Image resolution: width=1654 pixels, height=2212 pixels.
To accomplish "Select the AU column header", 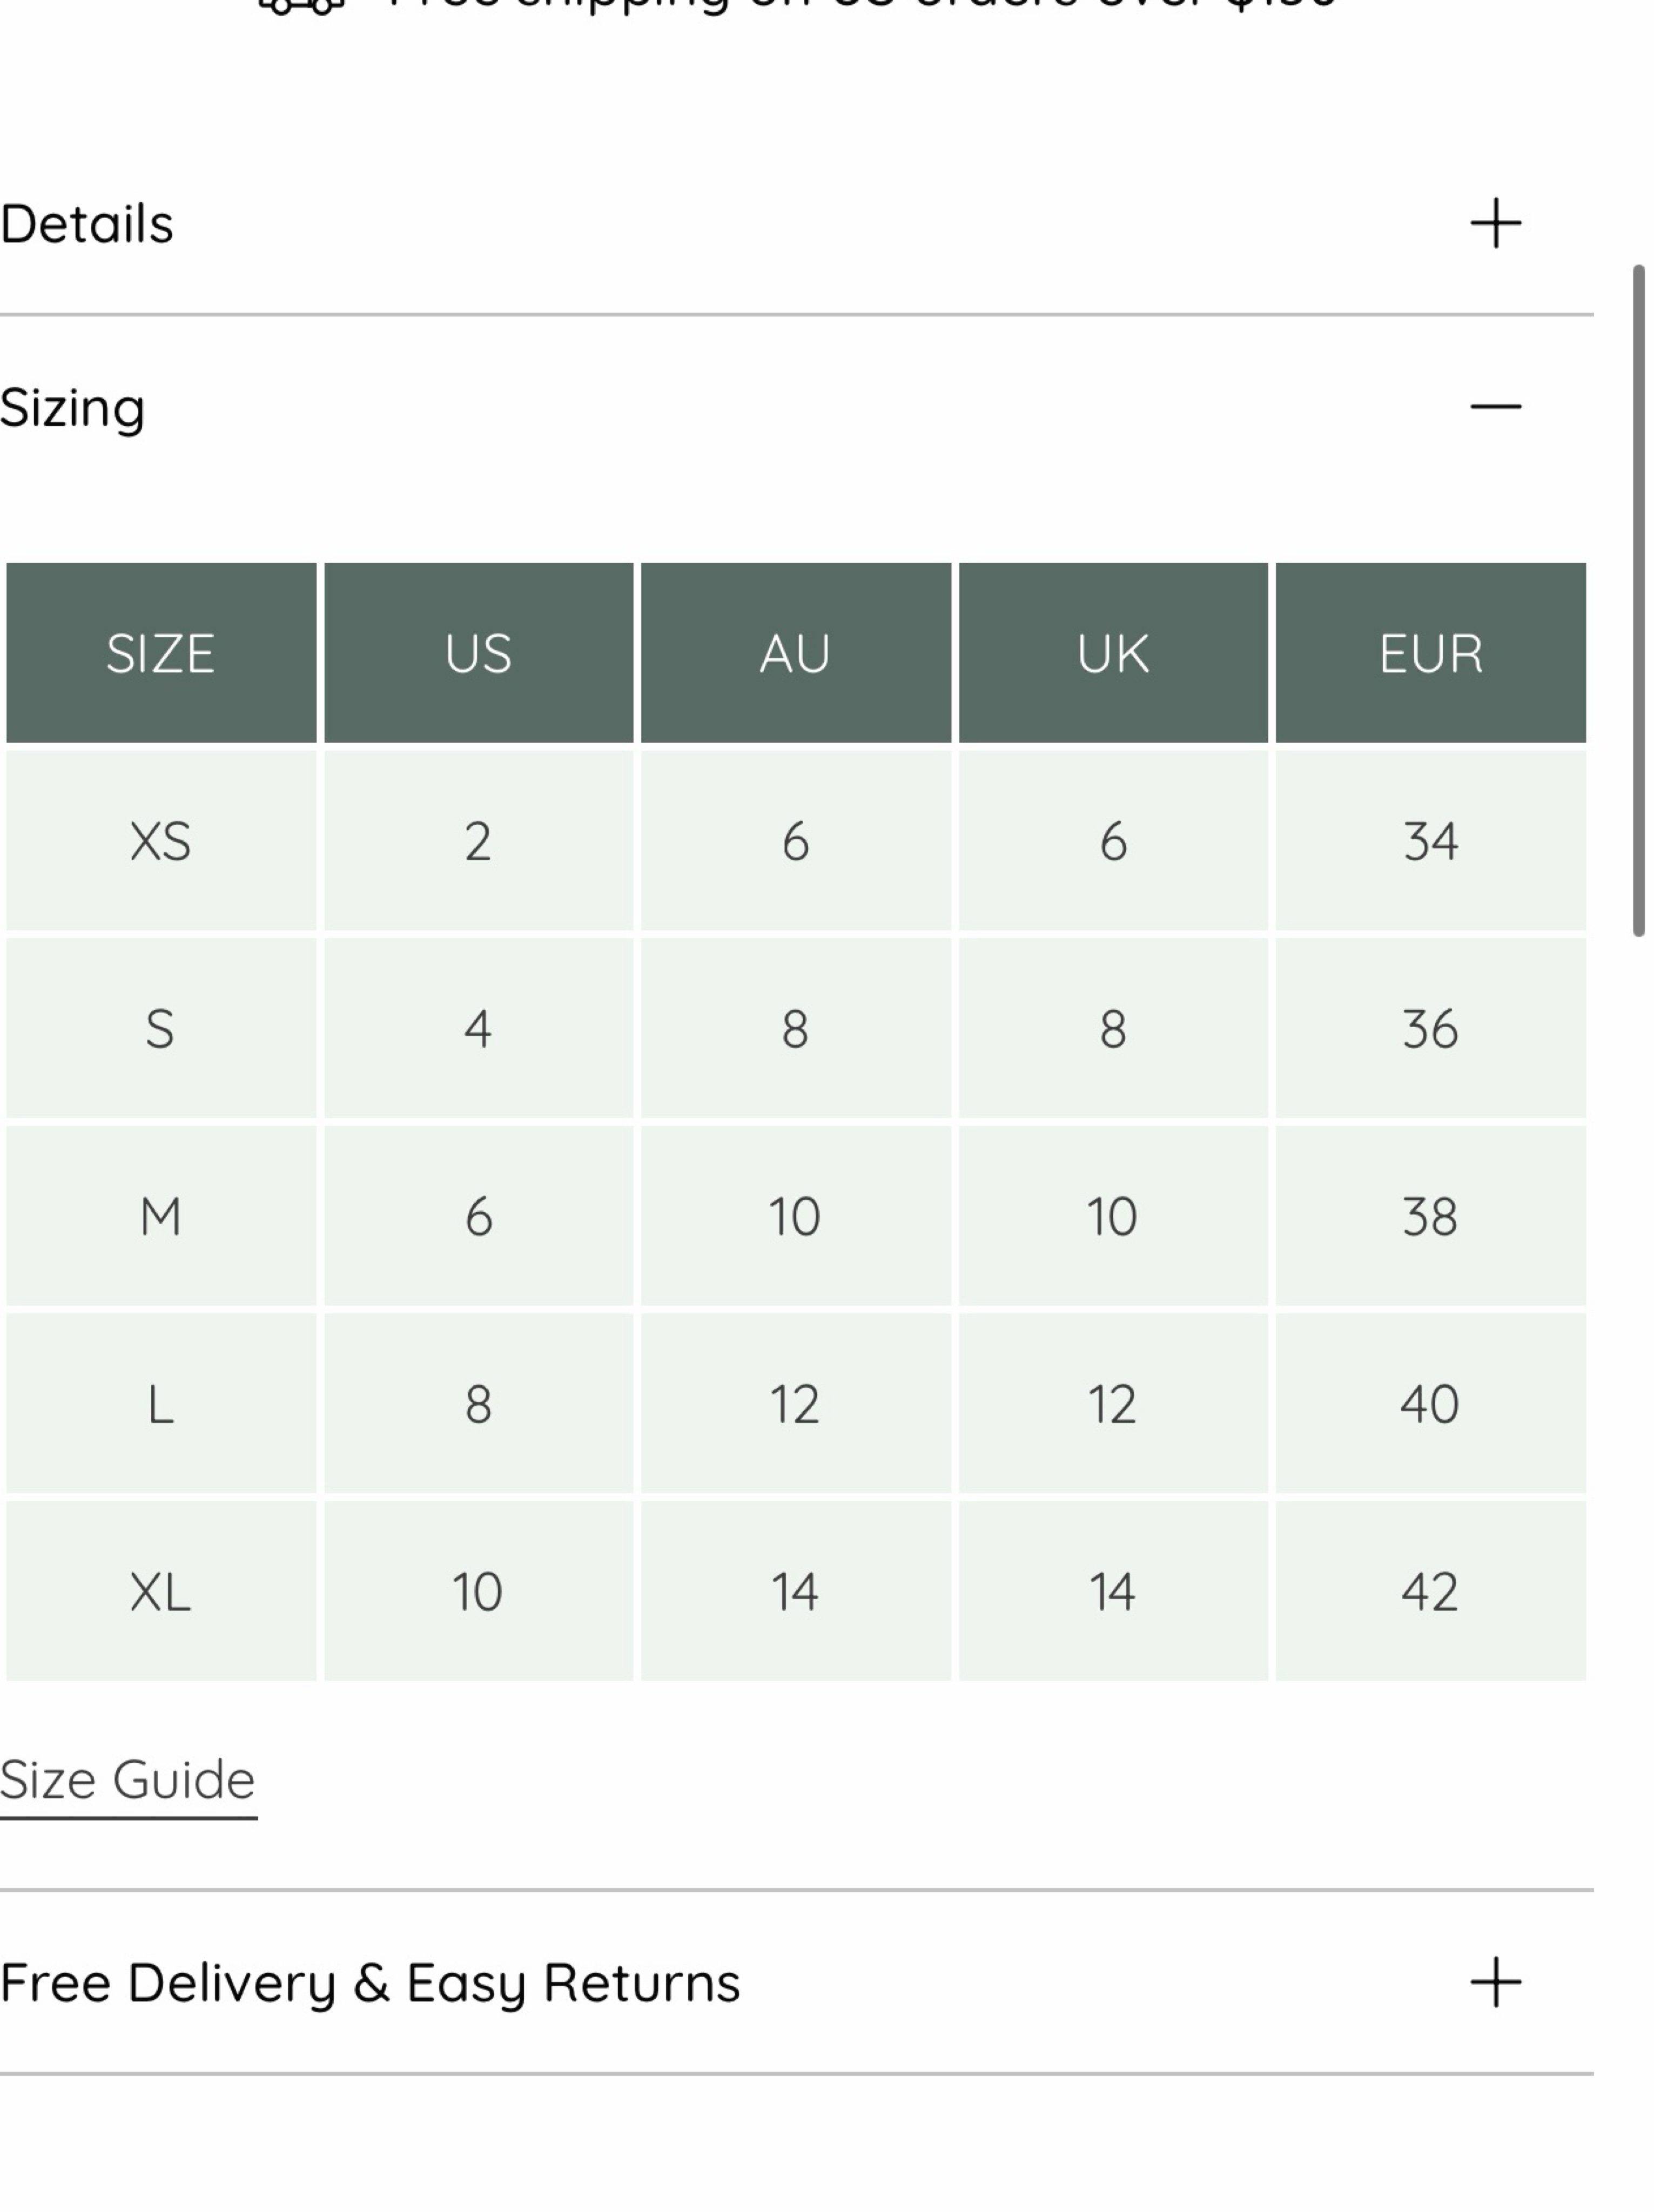I will 795,653.
